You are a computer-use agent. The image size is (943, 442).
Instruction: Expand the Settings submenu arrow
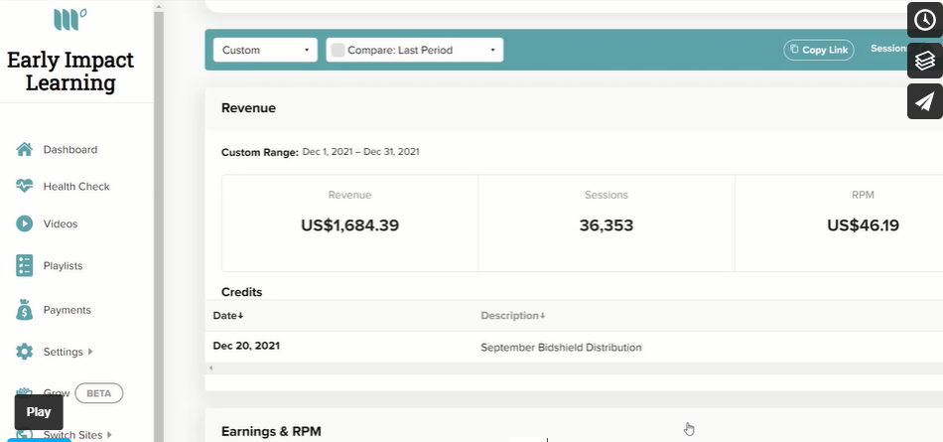coord(90,352)
